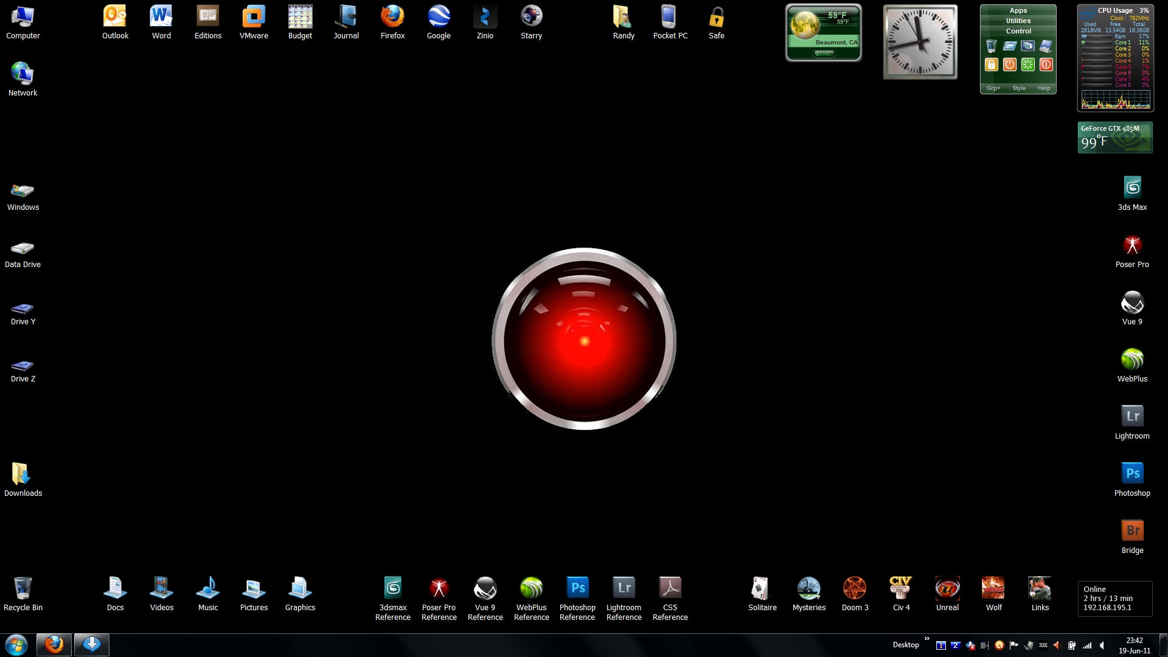
Task: Open the Vue 9 Reference shortcut
Action: [485, 599]
